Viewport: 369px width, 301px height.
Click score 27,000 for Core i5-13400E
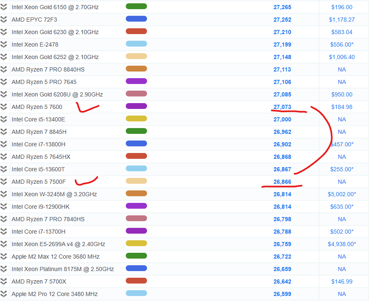click(x=282, y=119)
